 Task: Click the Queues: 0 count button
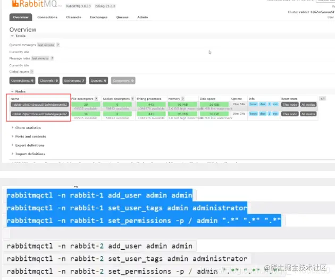pyautogui.click(x=98, y=81)
